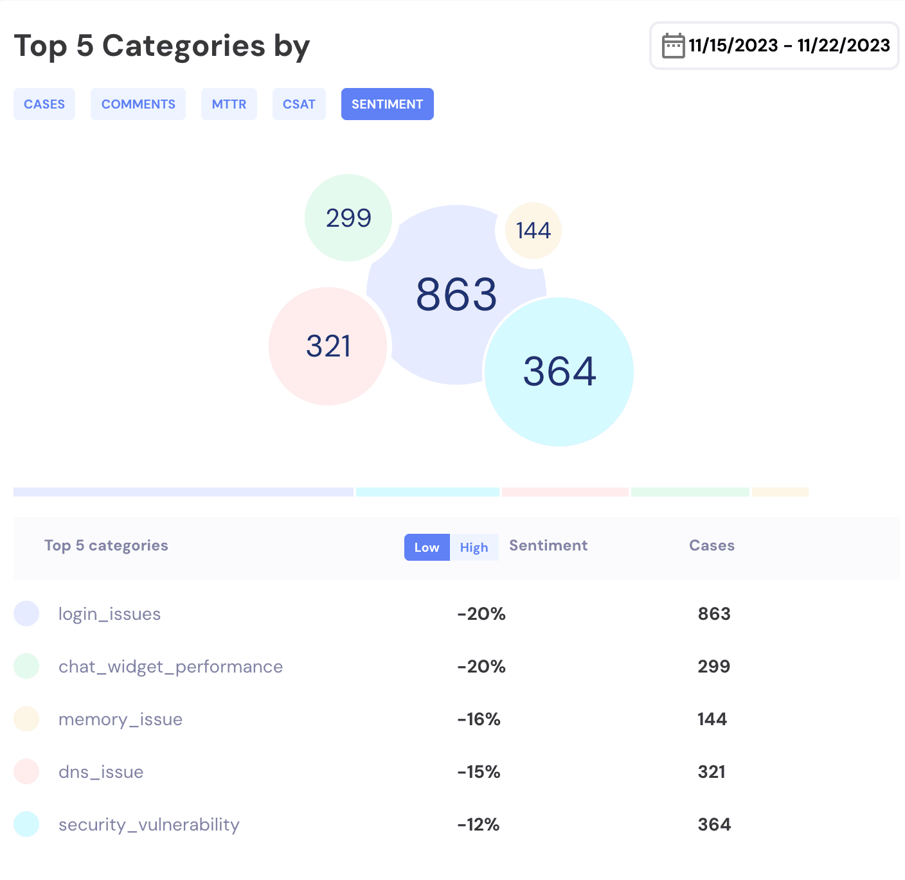Toggle sentiment sorting to High
Viewport: 905px width, 880px height.
coord(474,547)
